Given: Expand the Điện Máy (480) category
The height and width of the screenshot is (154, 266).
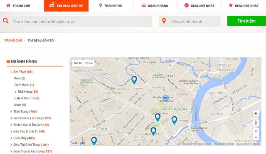Looking at the screenshot, I should click(22, 138).
